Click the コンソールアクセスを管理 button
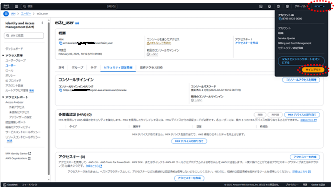Image resolution: width=334 pixels, height=187 pixels. tap(301, 80)
